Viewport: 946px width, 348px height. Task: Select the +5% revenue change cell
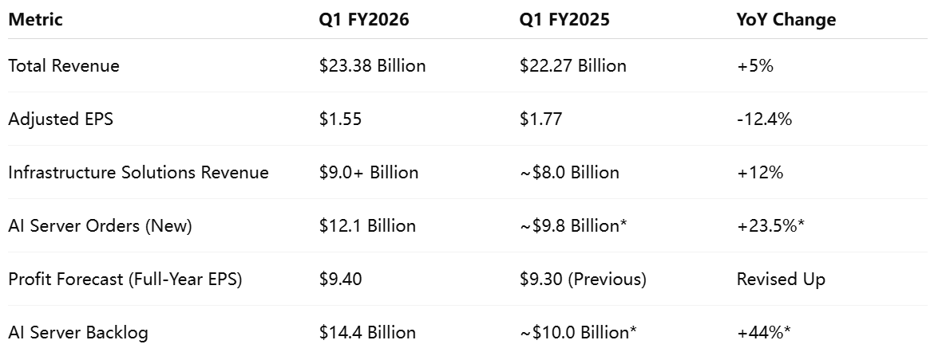point(754,65)
